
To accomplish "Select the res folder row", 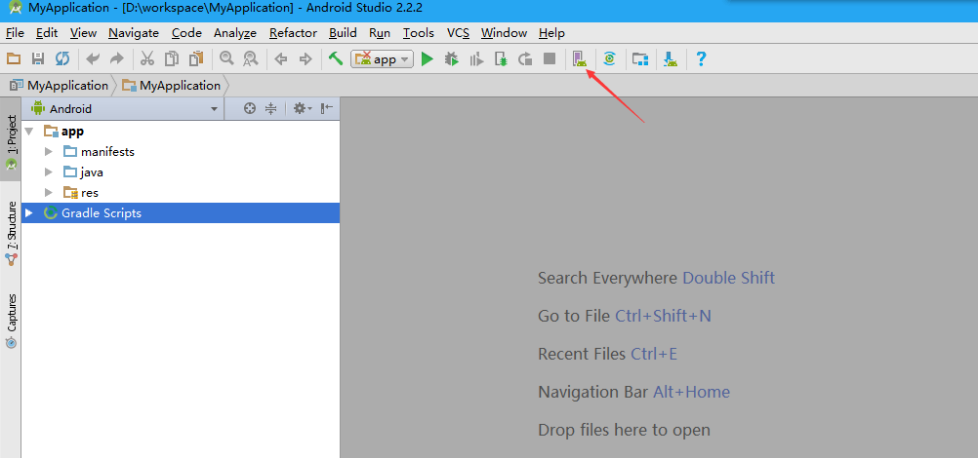I will (181, 193).
